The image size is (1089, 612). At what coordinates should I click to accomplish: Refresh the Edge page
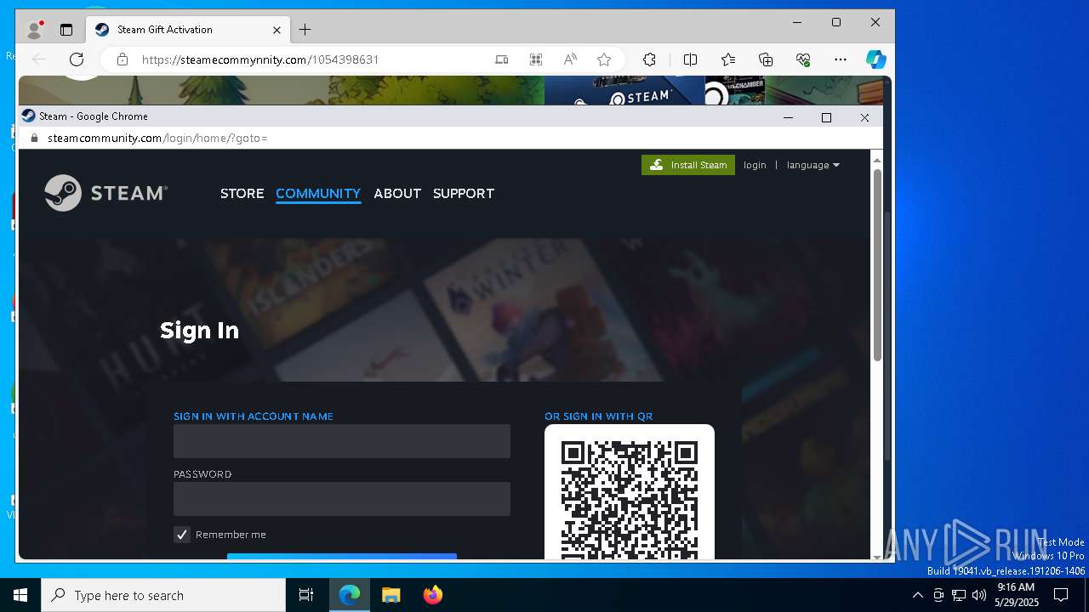(x=77, y=59)
